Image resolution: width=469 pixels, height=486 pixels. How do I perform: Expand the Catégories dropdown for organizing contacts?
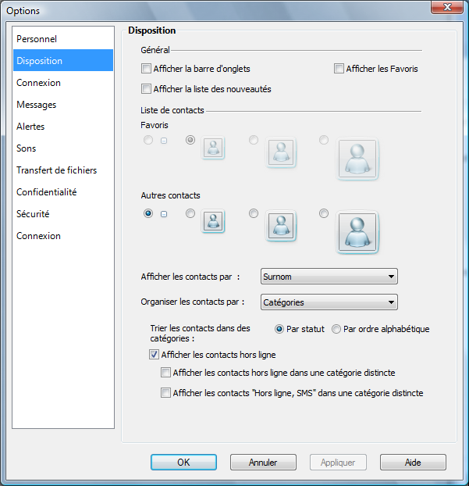tap(329, 302)
